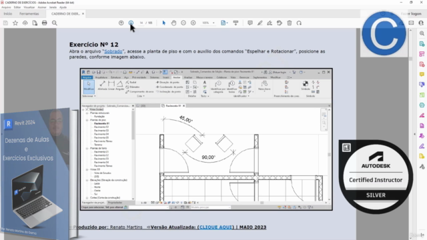Open the purple pen Fill & Sign tool
Screen dimensions: 427x240
[x=422, y=146]
